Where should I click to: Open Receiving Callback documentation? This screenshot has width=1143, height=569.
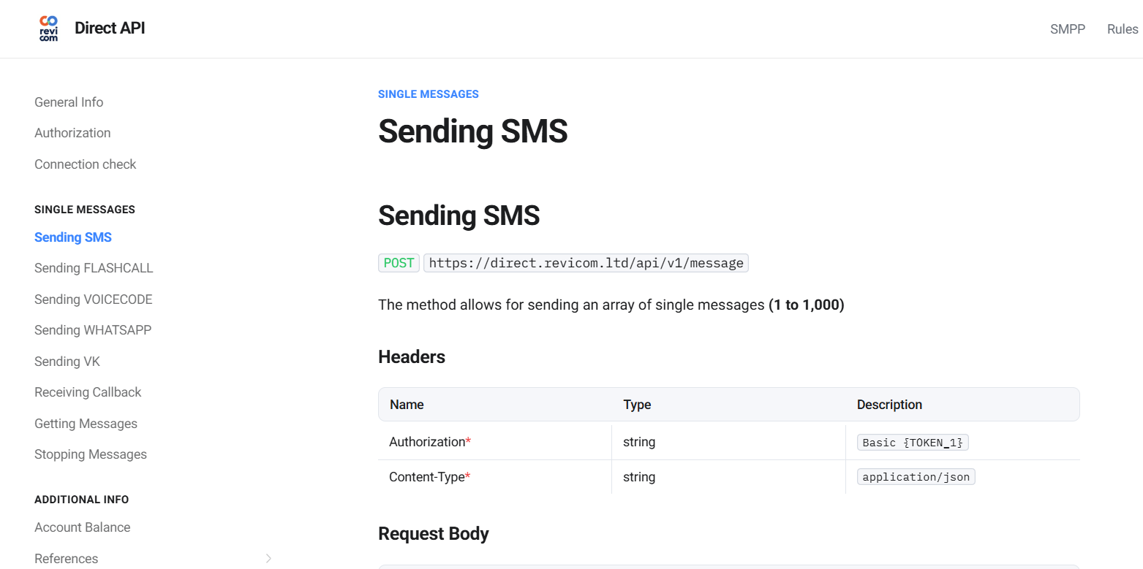pos(88,392)
